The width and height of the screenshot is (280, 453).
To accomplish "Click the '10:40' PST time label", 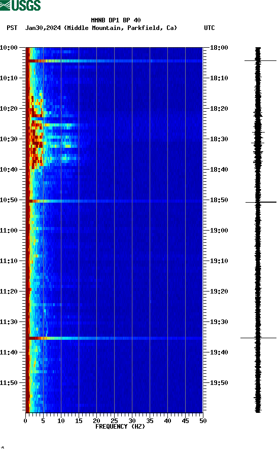I will (x=9, y=170).
